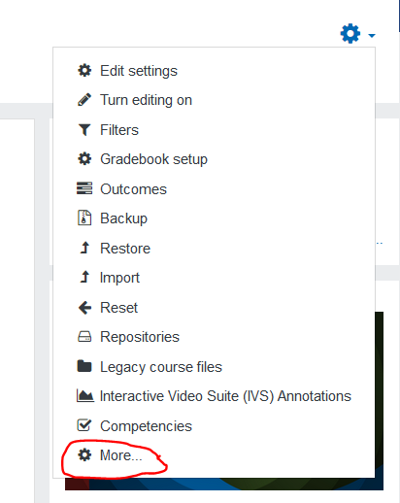Click the gear icon beside Edit settings
This screenshot has width=400, height=503.
pos(84,70)
